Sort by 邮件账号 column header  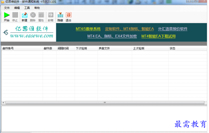pyautogui.click(x=22, y=48)
